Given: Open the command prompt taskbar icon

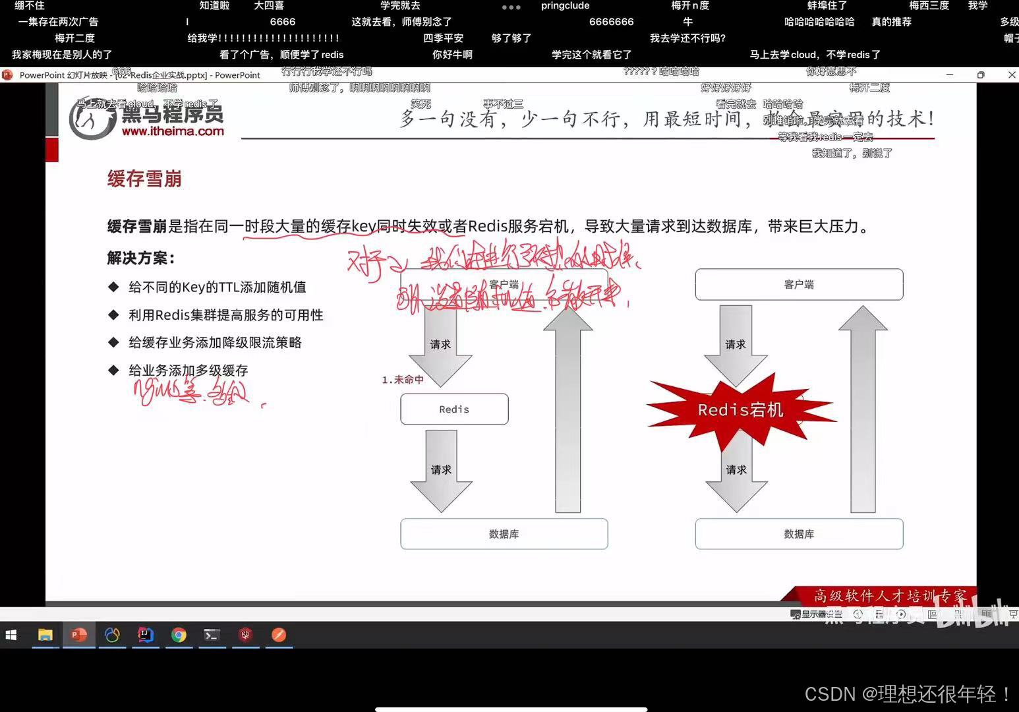Looking at the screenshot, I should [212, 635].
